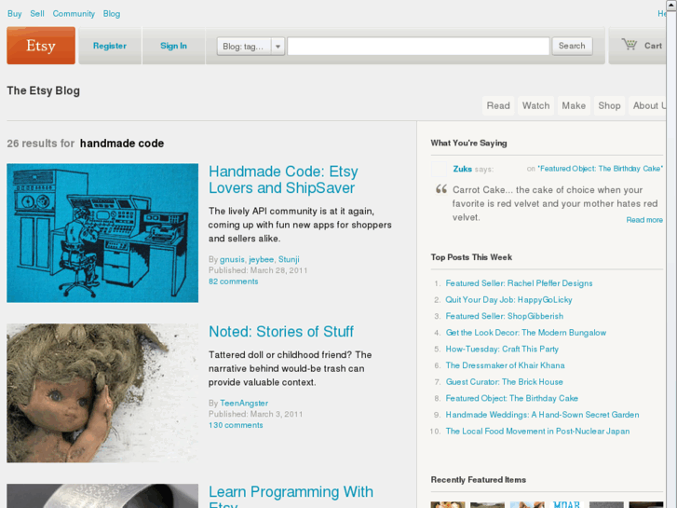Open 'How-Tuesday: Craft This Party' post
677x508 pixels.
point(502,349)
